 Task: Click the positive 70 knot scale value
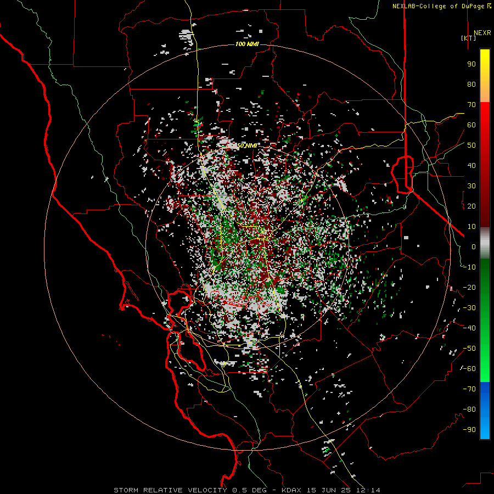tap(471, 105)
